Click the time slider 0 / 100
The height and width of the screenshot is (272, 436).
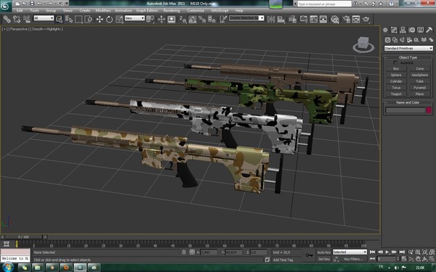pos(23,237)
